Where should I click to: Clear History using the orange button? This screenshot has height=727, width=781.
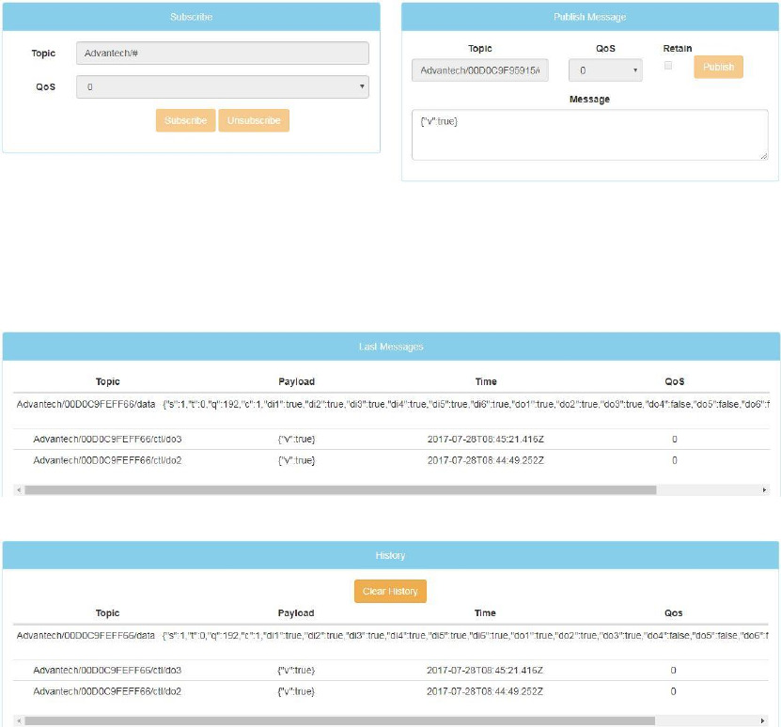click(x=390, y=592)
